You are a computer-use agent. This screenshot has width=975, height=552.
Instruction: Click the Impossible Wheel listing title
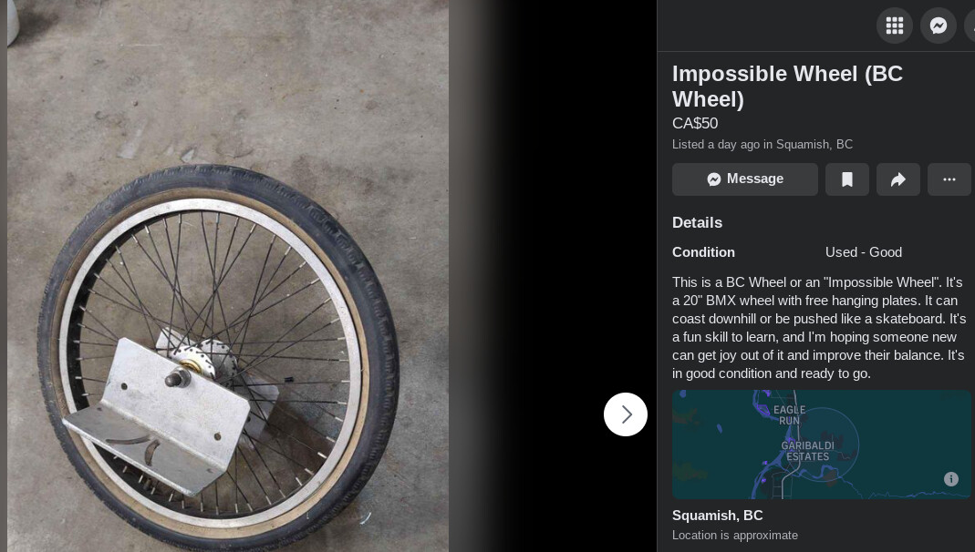pos(787,87)
